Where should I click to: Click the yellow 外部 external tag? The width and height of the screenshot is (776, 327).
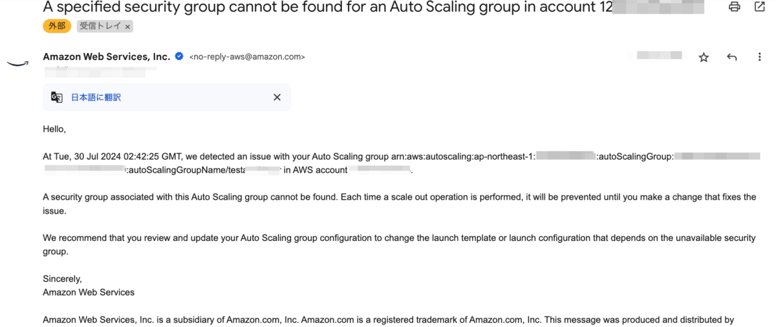(57, 26)
